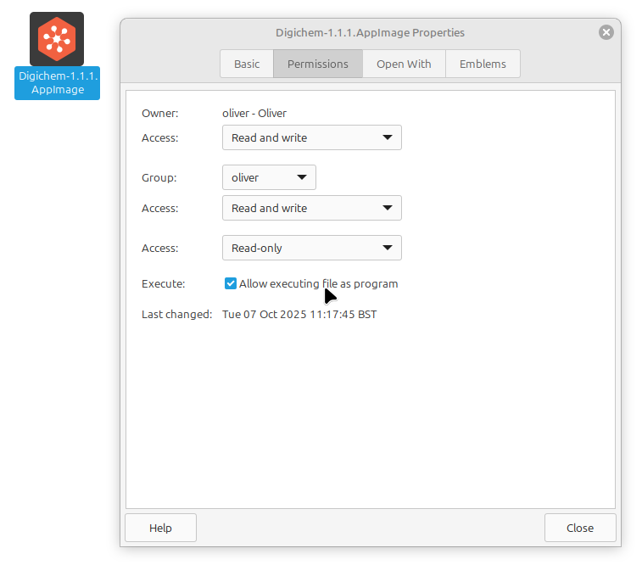Image resolution: width=642 pixels, height=565 pixels.
Task: Click the arrow icon on the Read-only dropdown
Action: [387, 248]
